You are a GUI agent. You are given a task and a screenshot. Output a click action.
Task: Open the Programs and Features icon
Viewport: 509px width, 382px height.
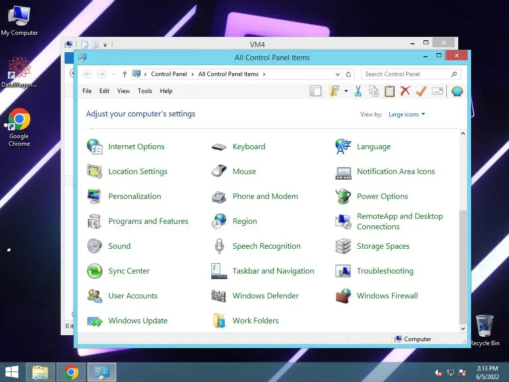(94, 221)
